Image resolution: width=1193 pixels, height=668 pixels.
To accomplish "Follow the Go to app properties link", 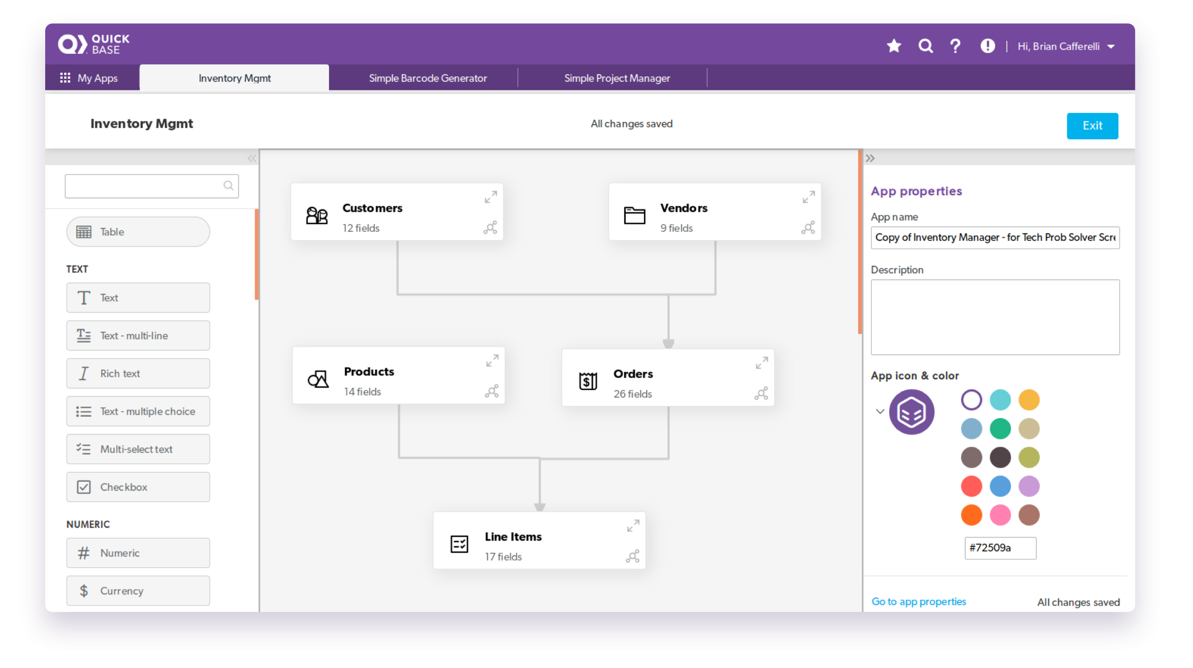I will click(x=918, y=602).
